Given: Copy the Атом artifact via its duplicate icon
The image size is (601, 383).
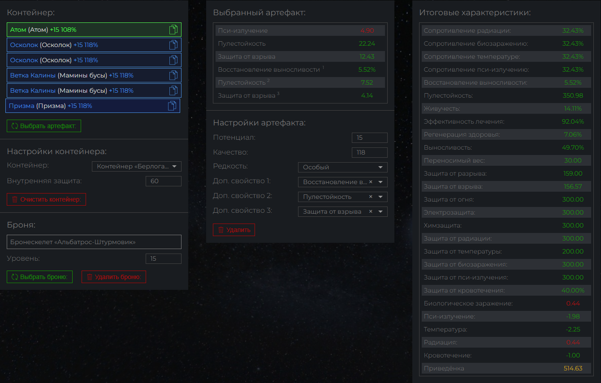Looking at the screenshot, I should [173, 30].
